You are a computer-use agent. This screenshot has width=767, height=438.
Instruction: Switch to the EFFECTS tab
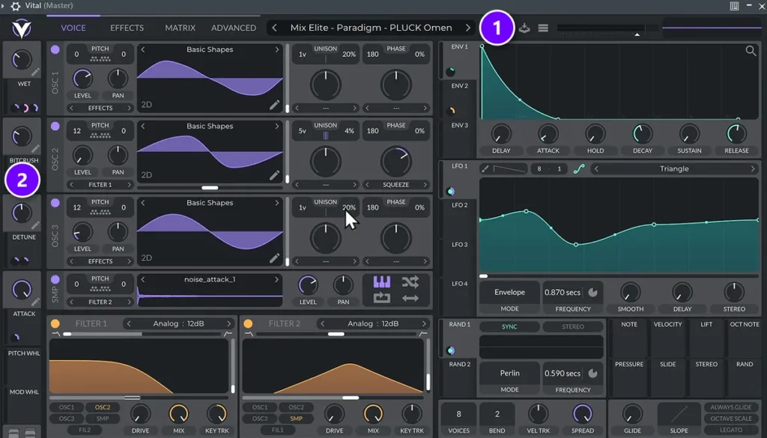[127, 28]
